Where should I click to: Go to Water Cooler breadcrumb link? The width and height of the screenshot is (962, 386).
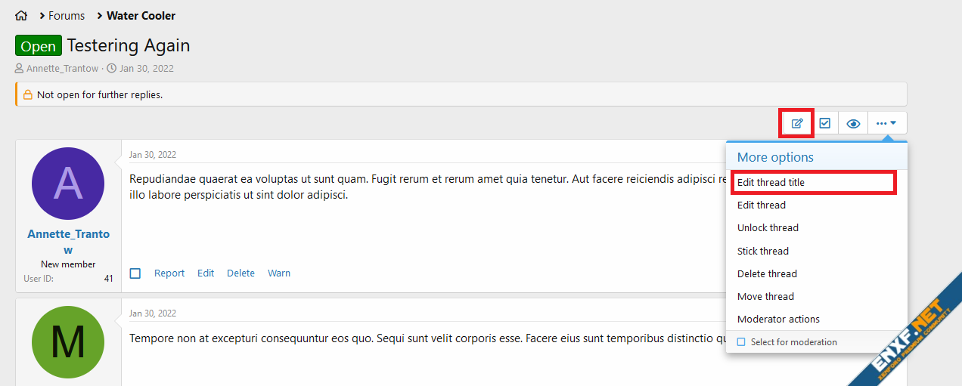[141, 16]
